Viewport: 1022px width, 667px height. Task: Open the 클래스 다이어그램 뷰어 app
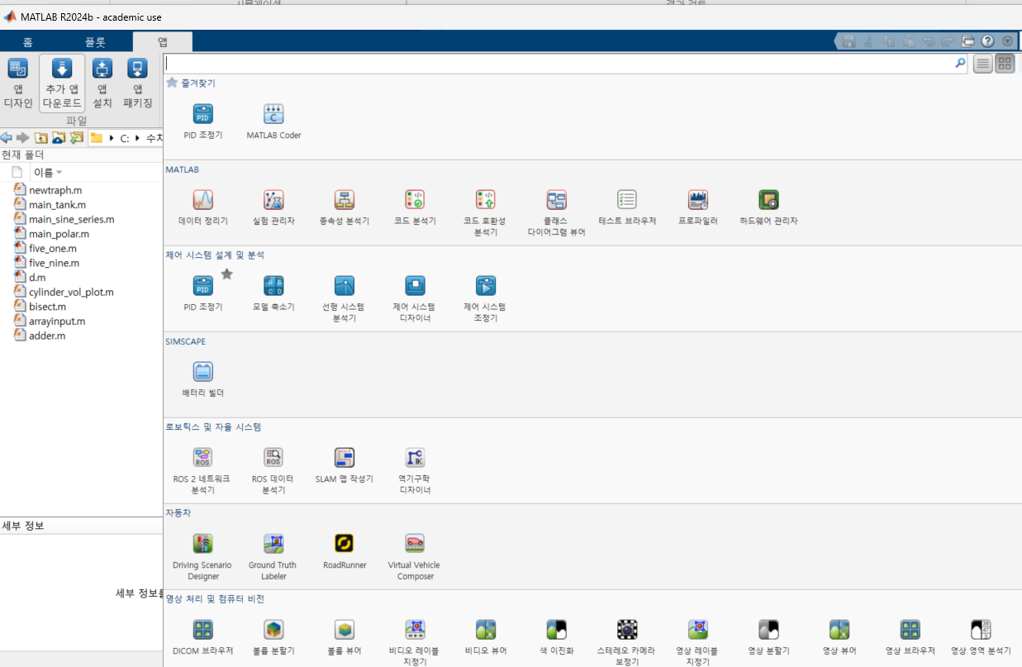pyautogui.click(x=557, y=213)
